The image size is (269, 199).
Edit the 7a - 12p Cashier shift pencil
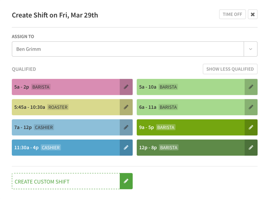pyautogui.click(x=126, y=127)
